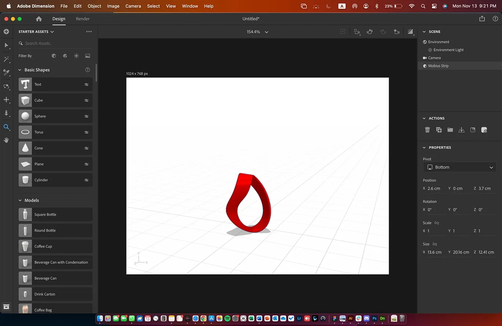The image size is (502, 326).
Task: Select the Orbit camera tool
Action: coord(6,86)
